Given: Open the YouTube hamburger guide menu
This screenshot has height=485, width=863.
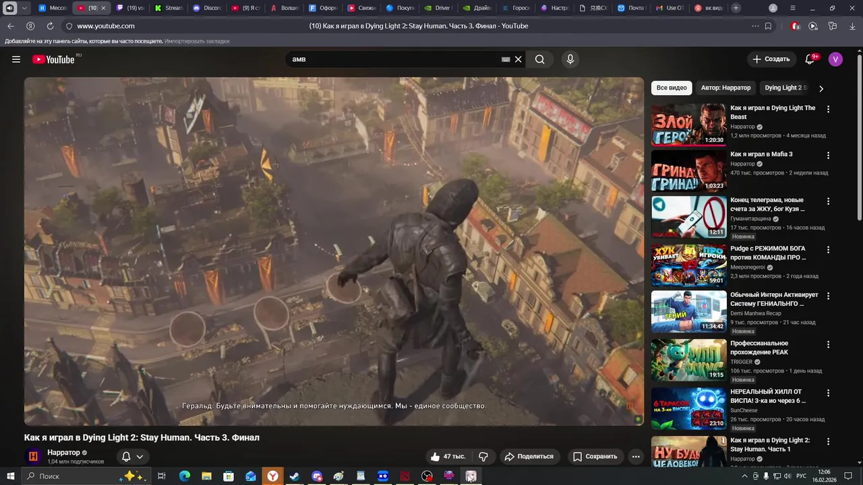Looking at the screenshot, I should [16, 59].
